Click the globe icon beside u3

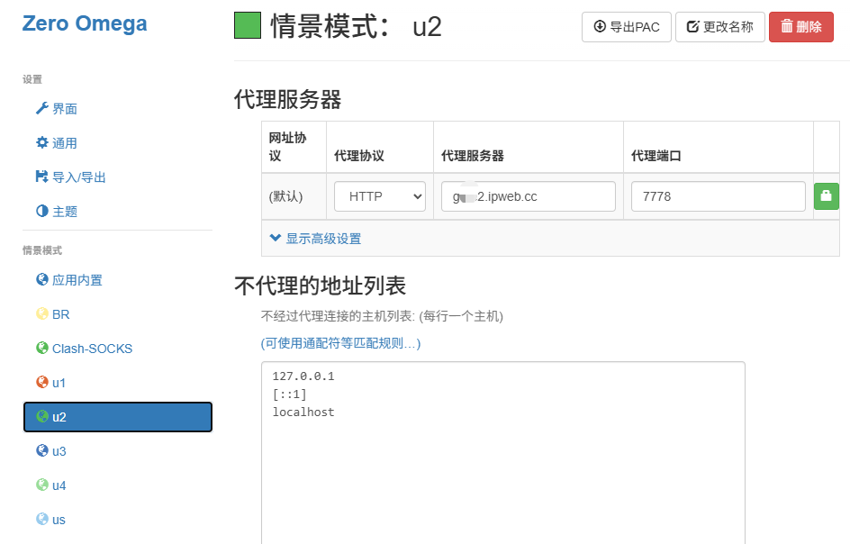point(41,450)
